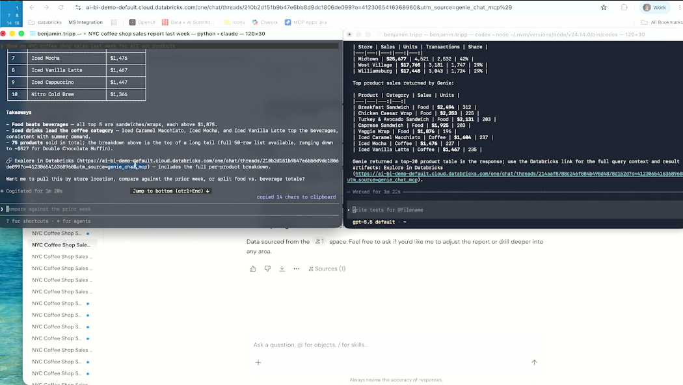Open the OpenUI bookmark
Viewport: 683px width, 385px height.
click(142, 22)
